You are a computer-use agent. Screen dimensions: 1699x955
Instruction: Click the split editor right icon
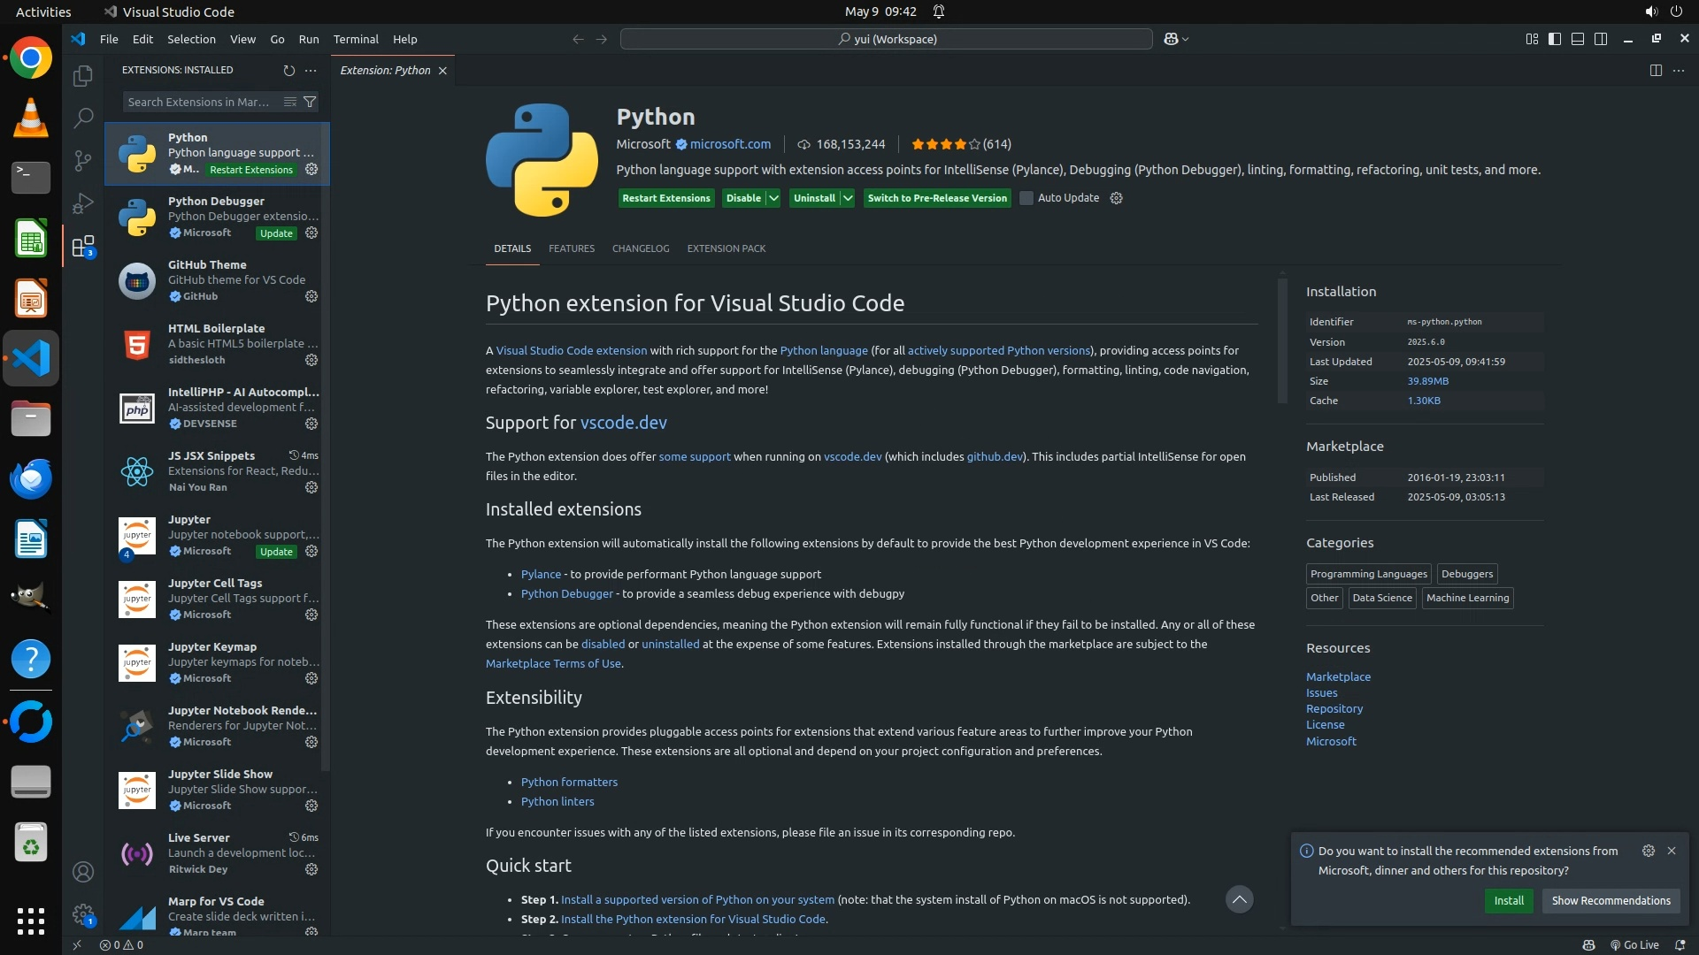point(1656,70)
